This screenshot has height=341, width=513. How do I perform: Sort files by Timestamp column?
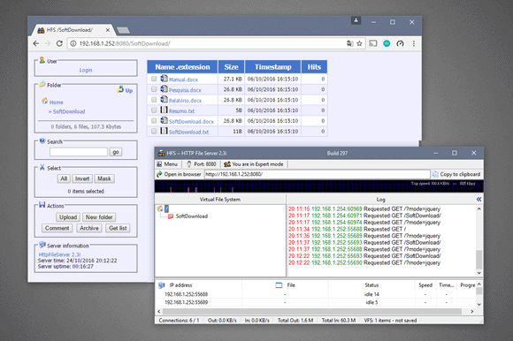coord(272,67)
